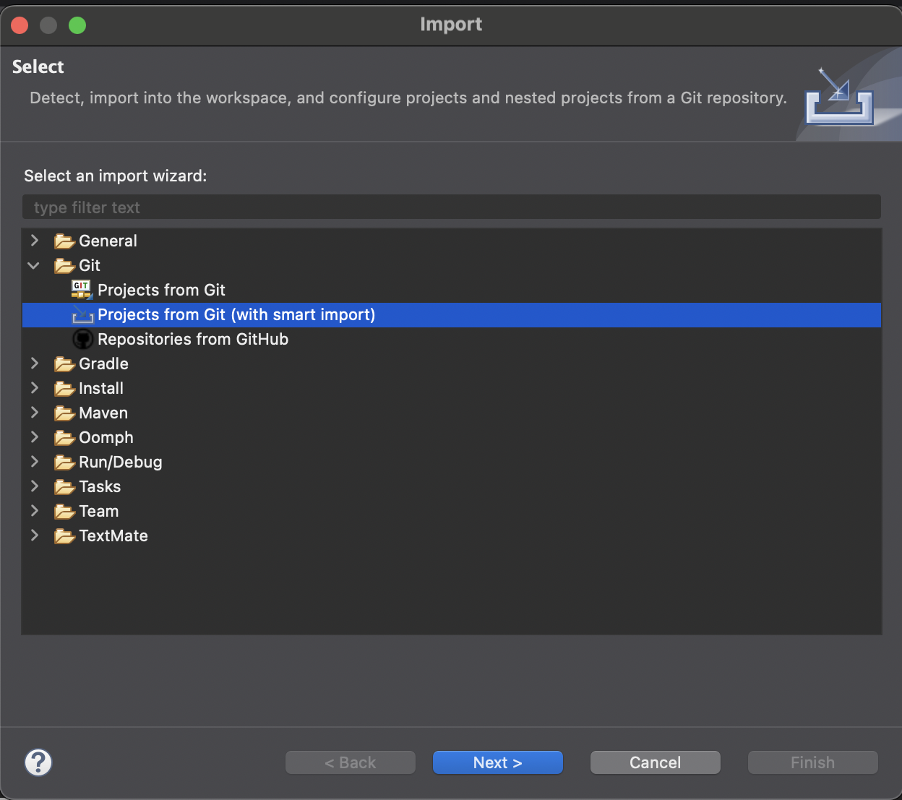Screen dimensions: 902x800
Task: Click the Gradle folder icon
Action: pos(64,364)
